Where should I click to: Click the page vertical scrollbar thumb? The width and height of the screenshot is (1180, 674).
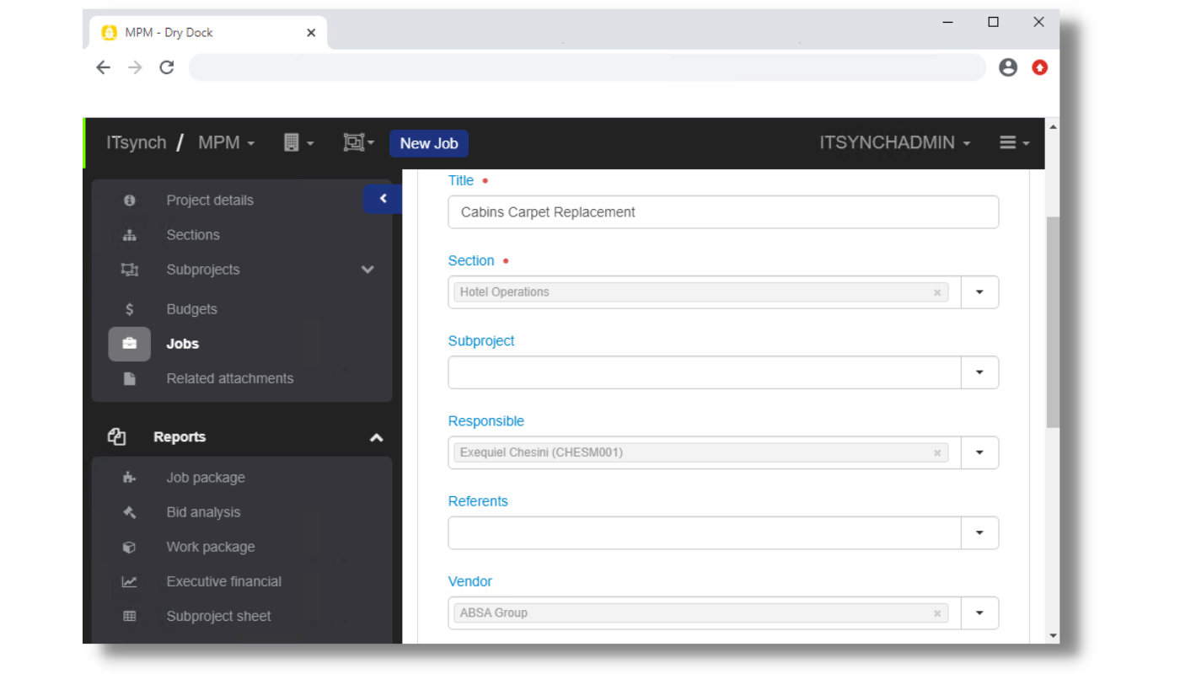(x=1052, y=320)
